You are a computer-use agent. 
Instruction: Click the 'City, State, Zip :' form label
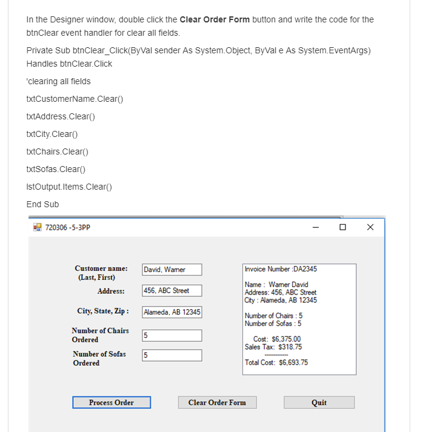click(x=103, y=311)
